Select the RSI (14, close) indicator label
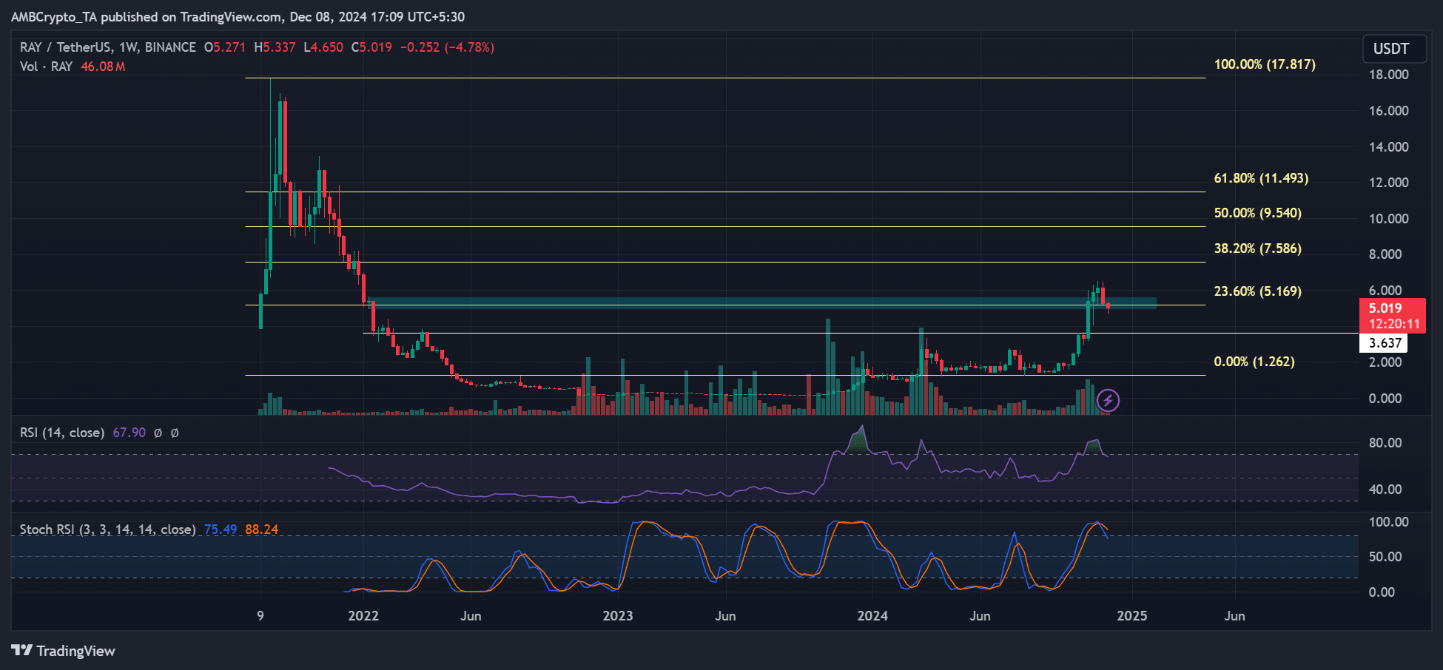 (x=62, y=433)
